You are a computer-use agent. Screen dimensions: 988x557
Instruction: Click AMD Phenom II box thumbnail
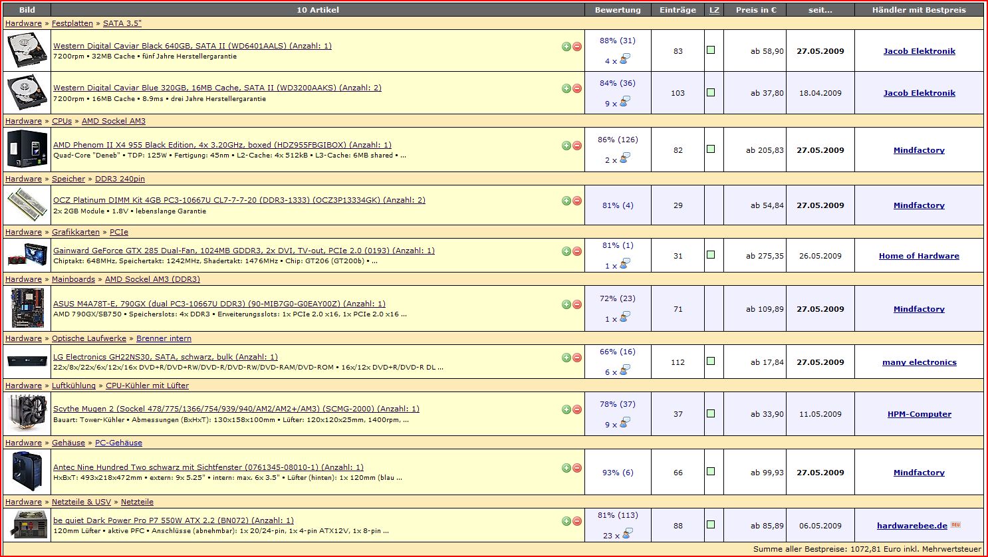coord(27,150)
